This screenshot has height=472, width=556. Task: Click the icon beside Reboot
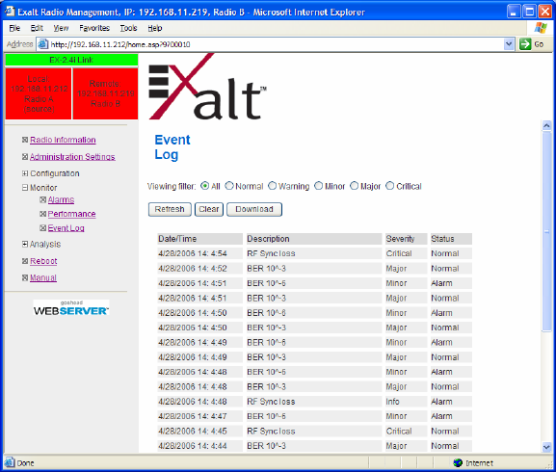[25, 261]
